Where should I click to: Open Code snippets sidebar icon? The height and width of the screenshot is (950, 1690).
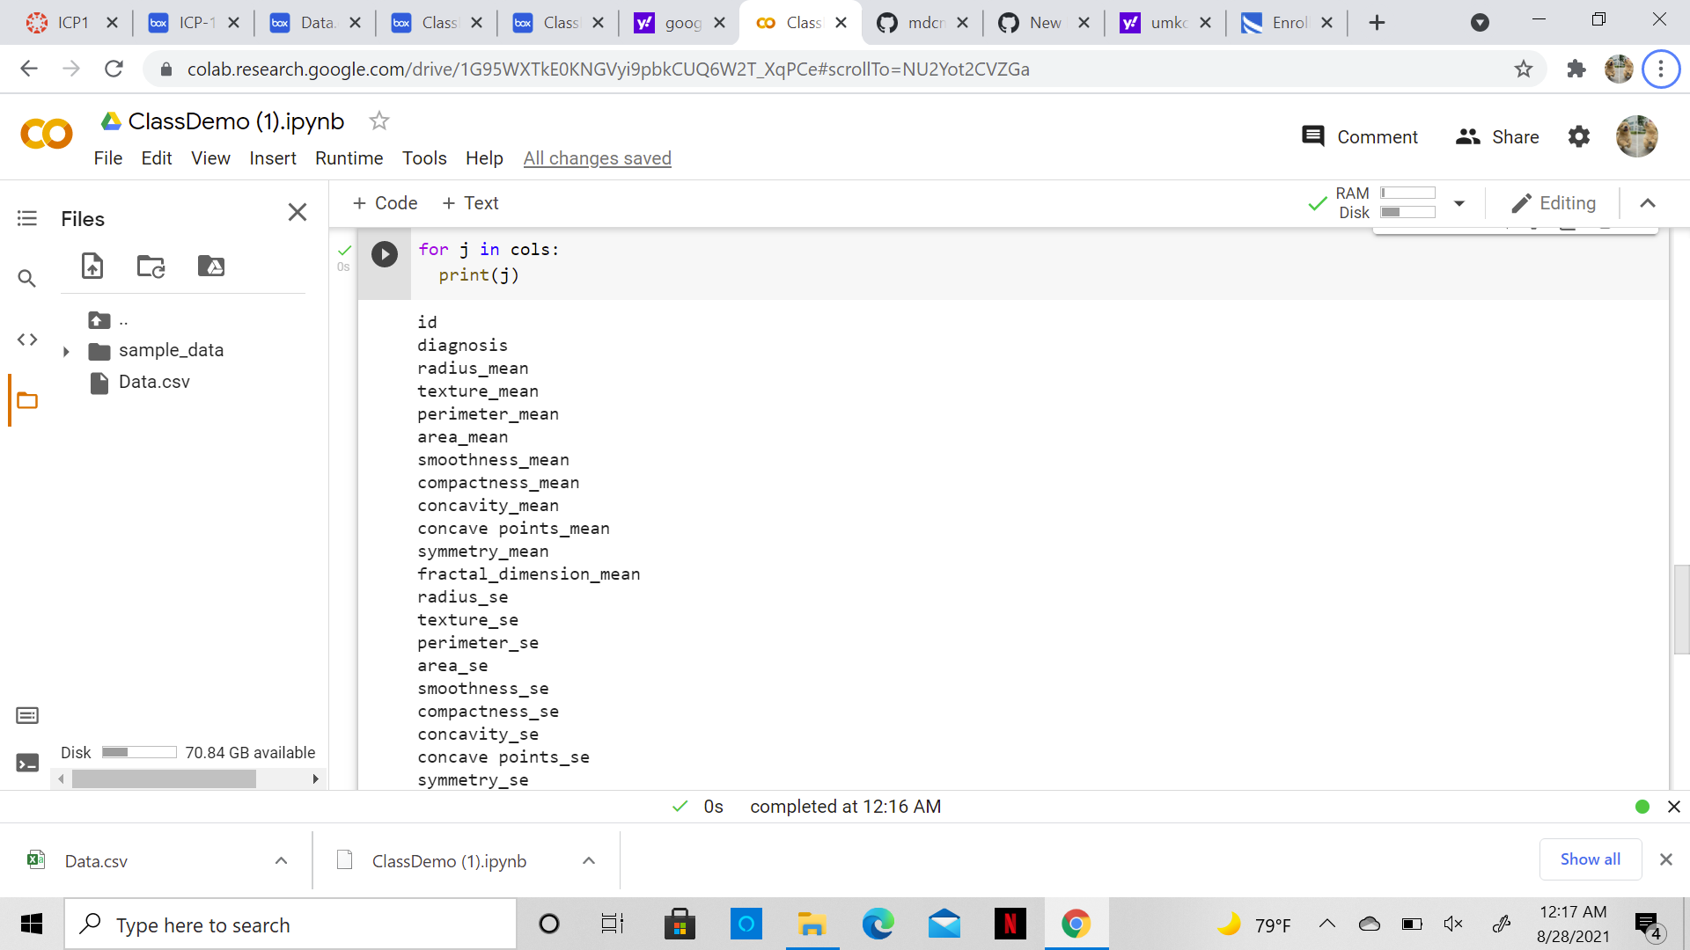[27, 340]
